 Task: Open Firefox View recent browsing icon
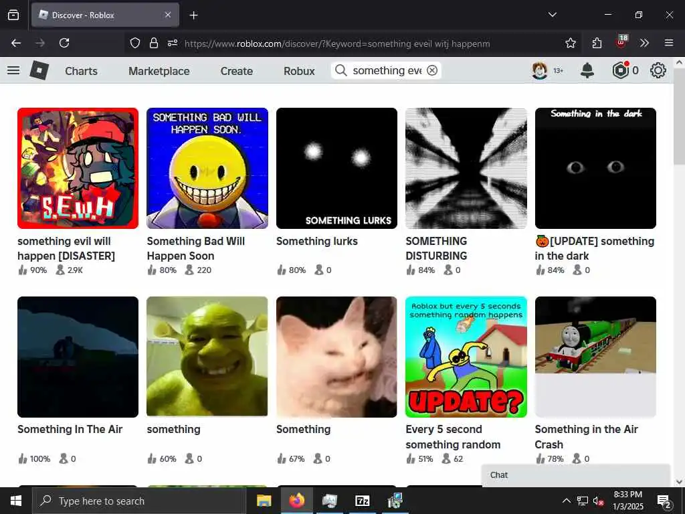[x=13, y=15]
